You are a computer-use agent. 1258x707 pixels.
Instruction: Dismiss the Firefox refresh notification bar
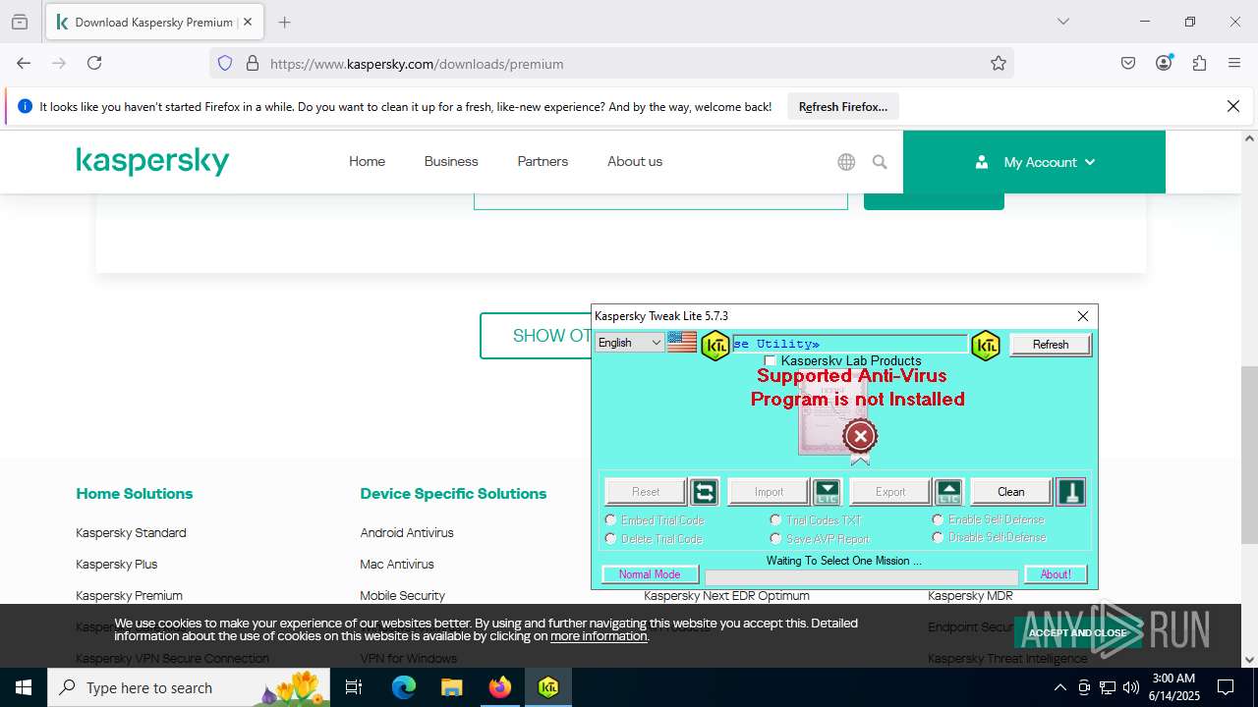coord(1233,106)
